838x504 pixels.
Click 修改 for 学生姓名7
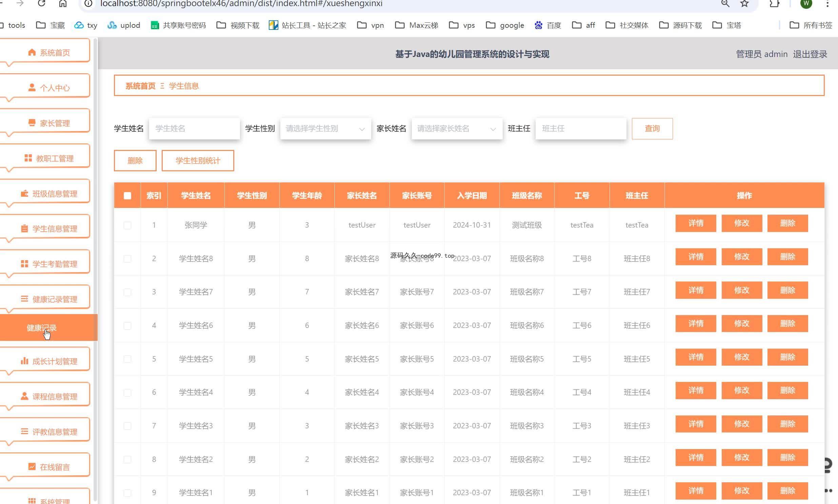742,290
